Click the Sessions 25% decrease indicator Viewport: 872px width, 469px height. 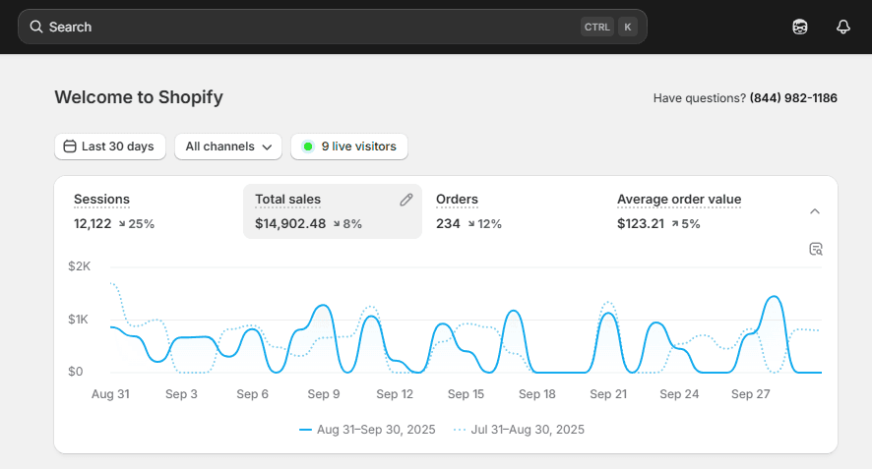pyautogui.click(x=136, y=224)
